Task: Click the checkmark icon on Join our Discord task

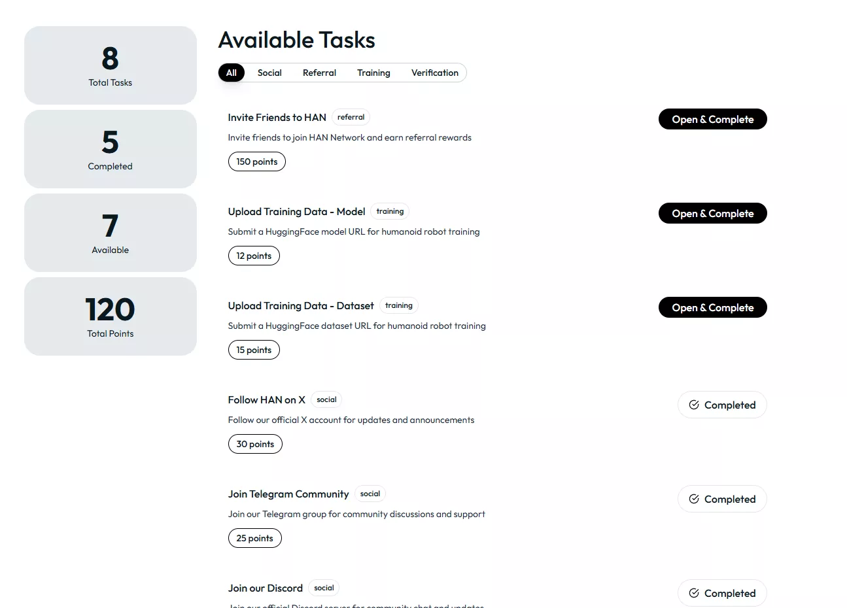Action: pyautogui.click(x=693, y=593)
